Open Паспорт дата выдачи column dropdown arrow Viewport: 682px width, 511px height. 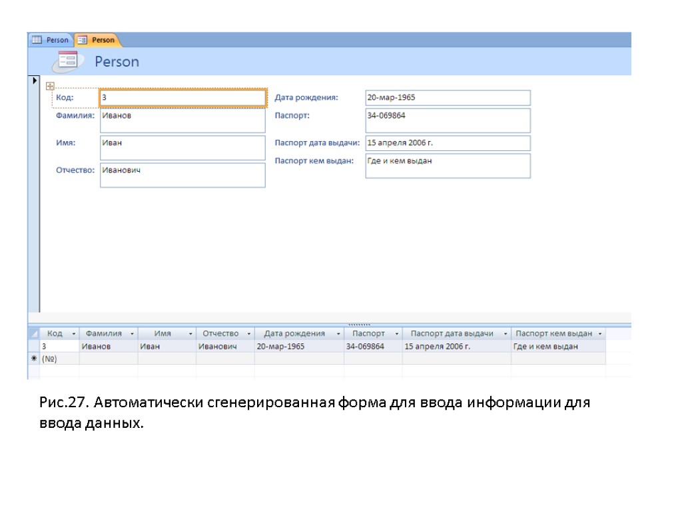(x=505, y=334)
